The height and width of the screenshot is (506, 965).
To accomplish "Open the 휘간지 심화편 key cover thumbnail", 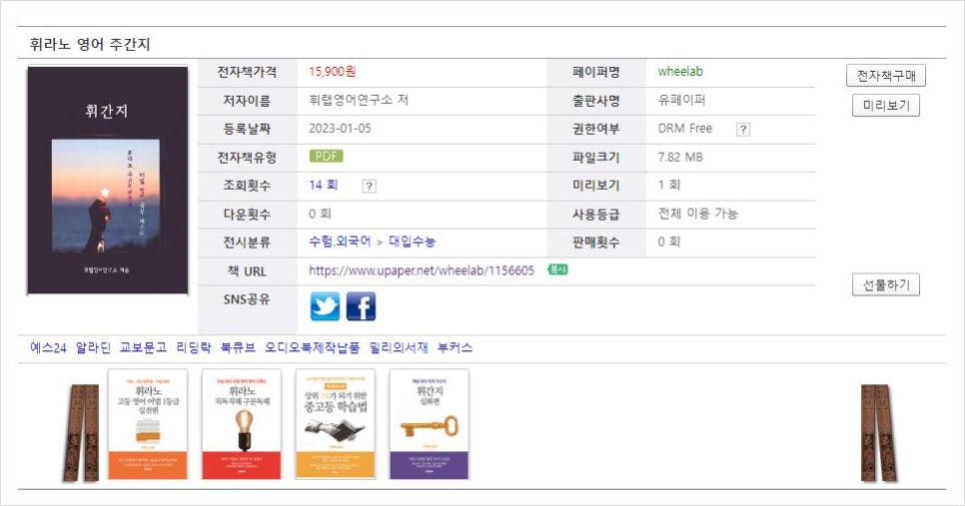I will pos(429,424).
